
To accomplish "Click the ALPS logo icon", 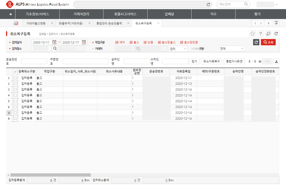I will point(10,4).
